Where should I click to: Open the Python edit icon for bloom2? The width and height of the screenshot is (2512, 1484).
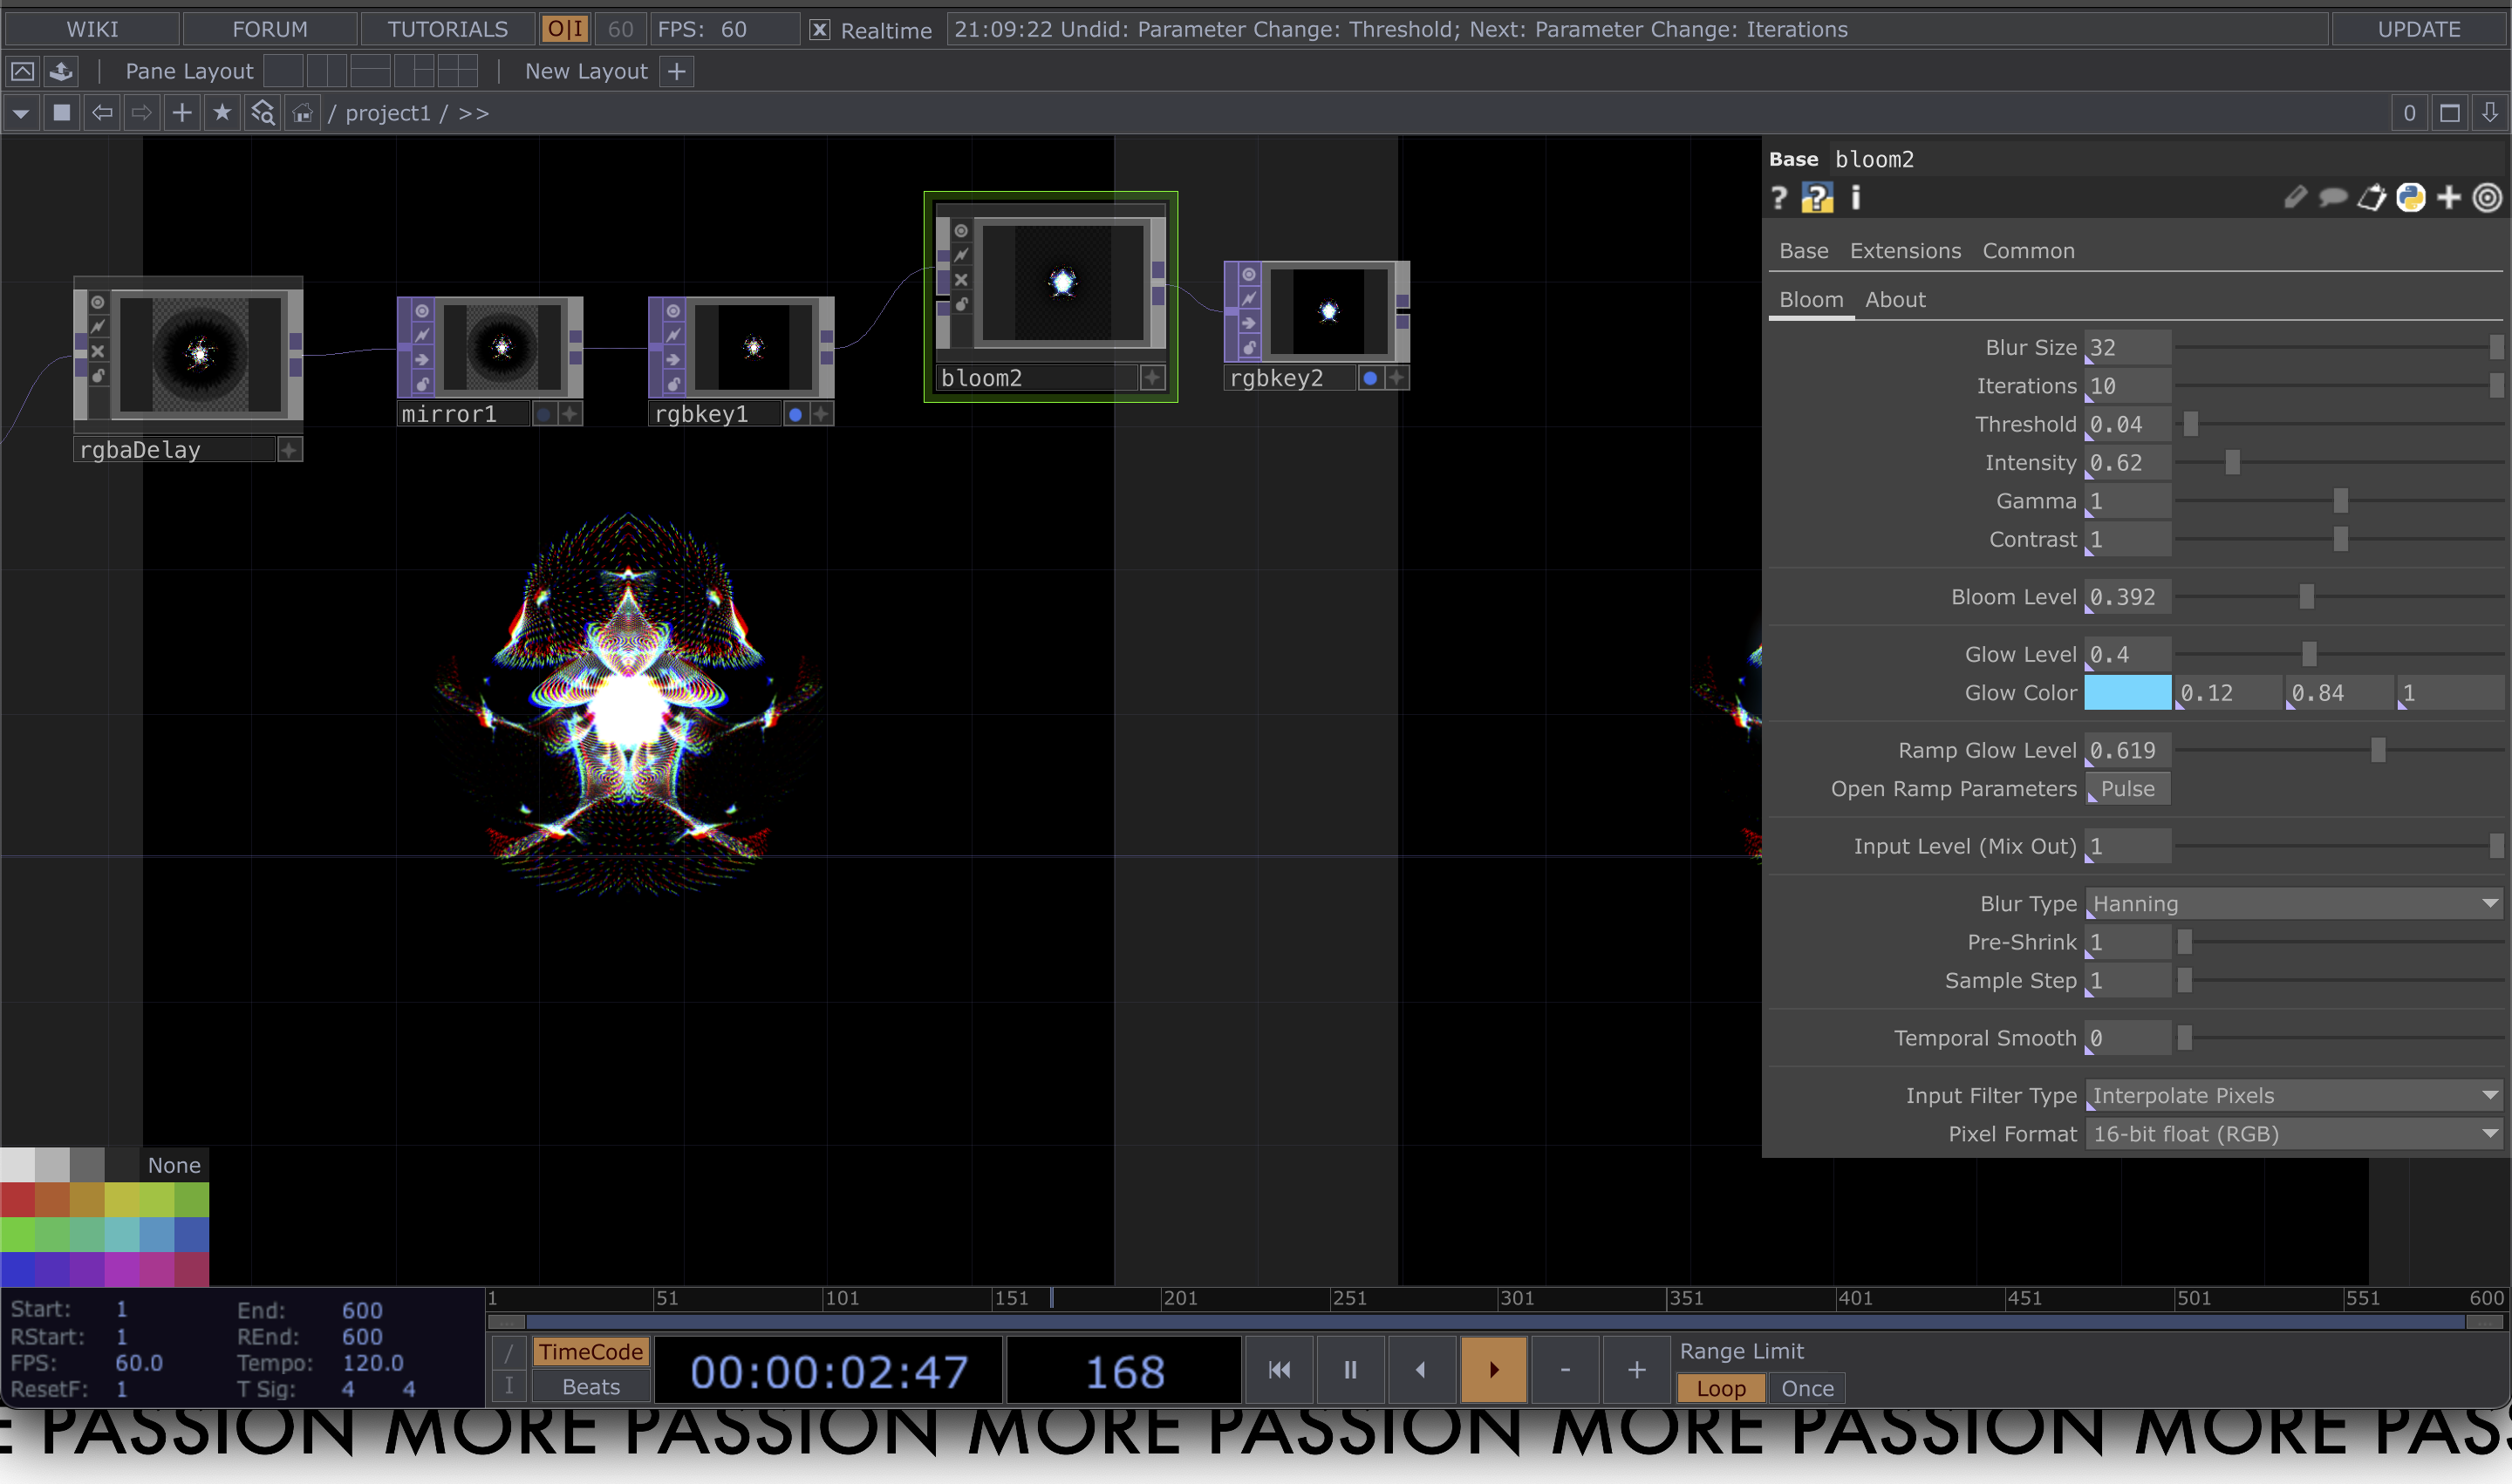tap(2411, 198)
